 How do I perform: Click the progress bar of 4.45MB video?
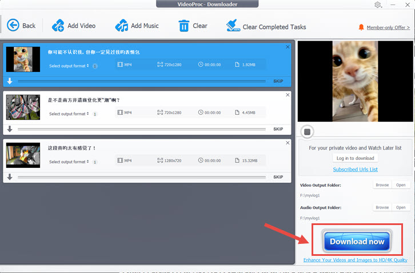(142, 129)
